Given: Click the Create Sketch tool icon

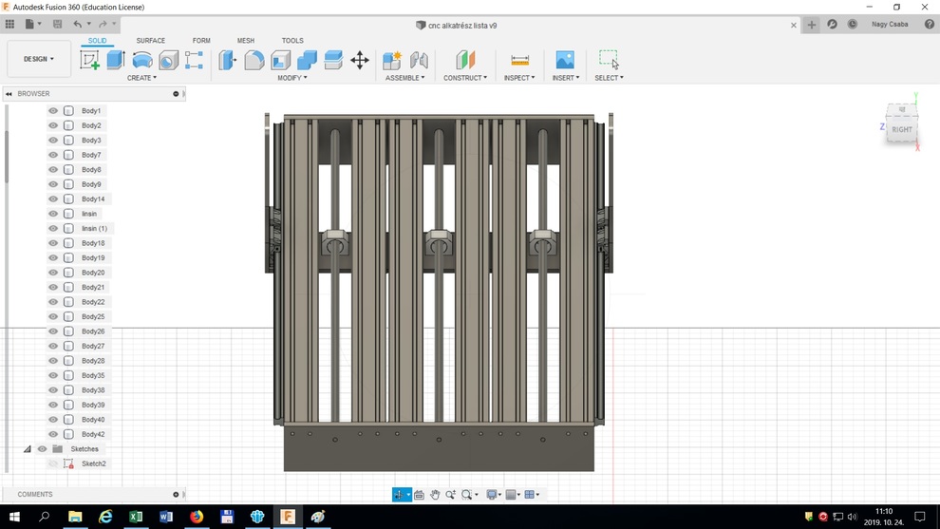Looking at the screenshot, I should point(90,60).
